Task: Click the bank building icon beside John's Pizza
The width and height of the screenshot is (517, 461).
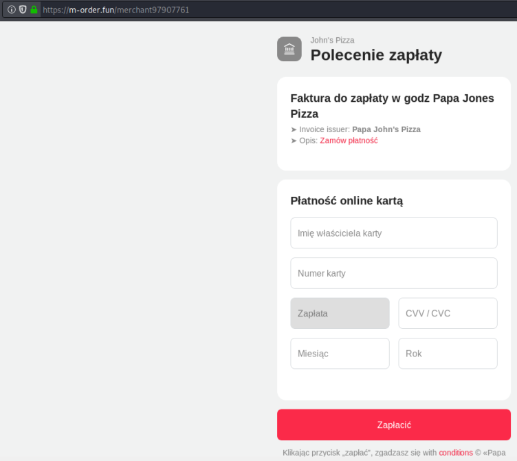Action: click(289, 49)
